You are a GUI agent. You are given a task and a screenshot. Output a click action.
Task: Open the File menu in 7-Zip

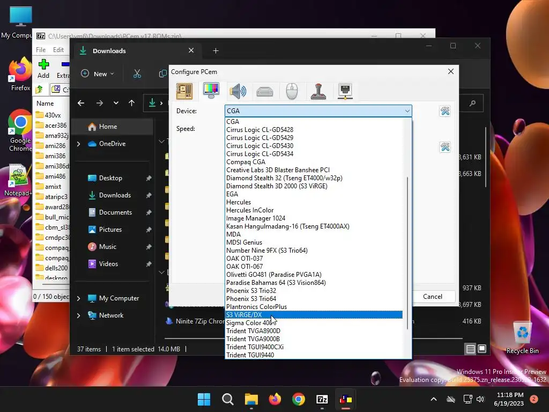pyautogui.click(x=41, y=50)
